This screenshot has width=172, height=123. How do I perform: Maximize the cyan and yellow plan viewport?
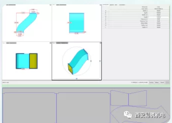[x=50, y=43]
